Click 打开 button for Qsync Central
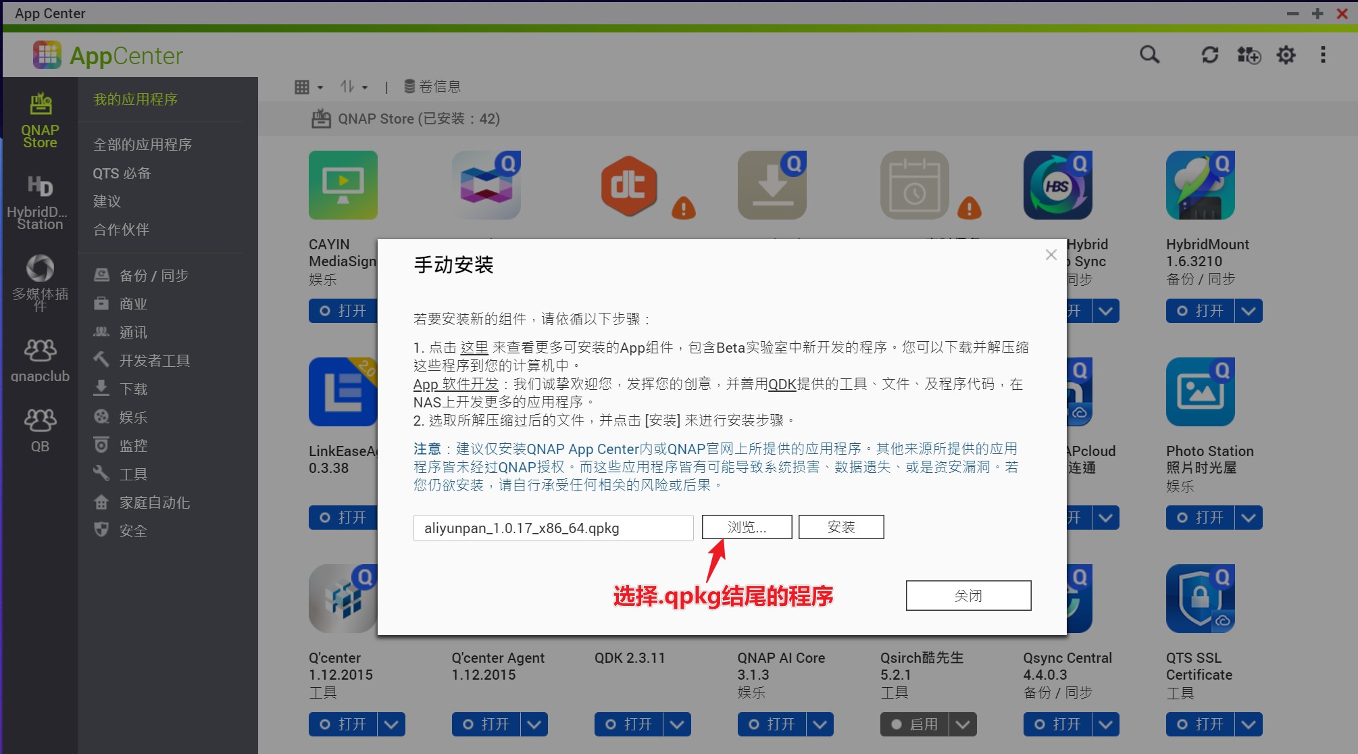Screen dimensions: 1358x754 (x=1058, y=724)
